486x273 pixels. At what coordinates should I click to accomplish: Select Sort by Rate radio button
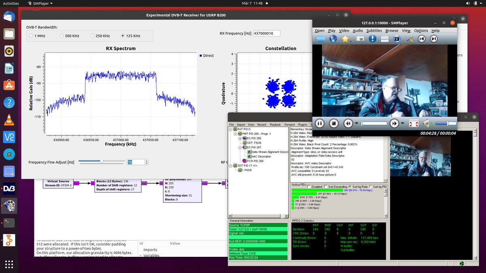351,187
